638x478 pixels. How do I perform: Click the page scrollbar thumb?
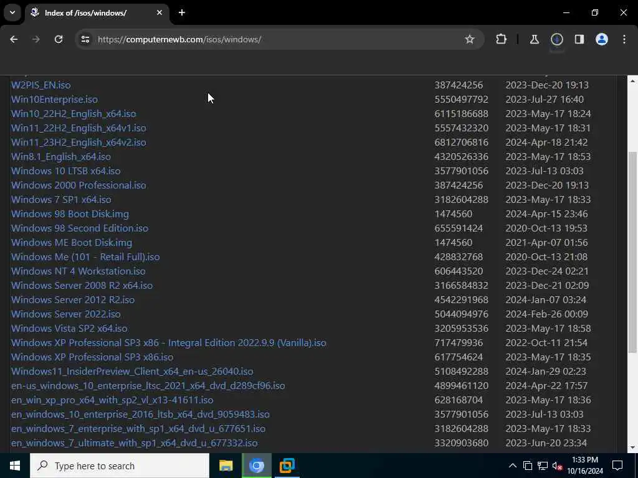(633, 252)
